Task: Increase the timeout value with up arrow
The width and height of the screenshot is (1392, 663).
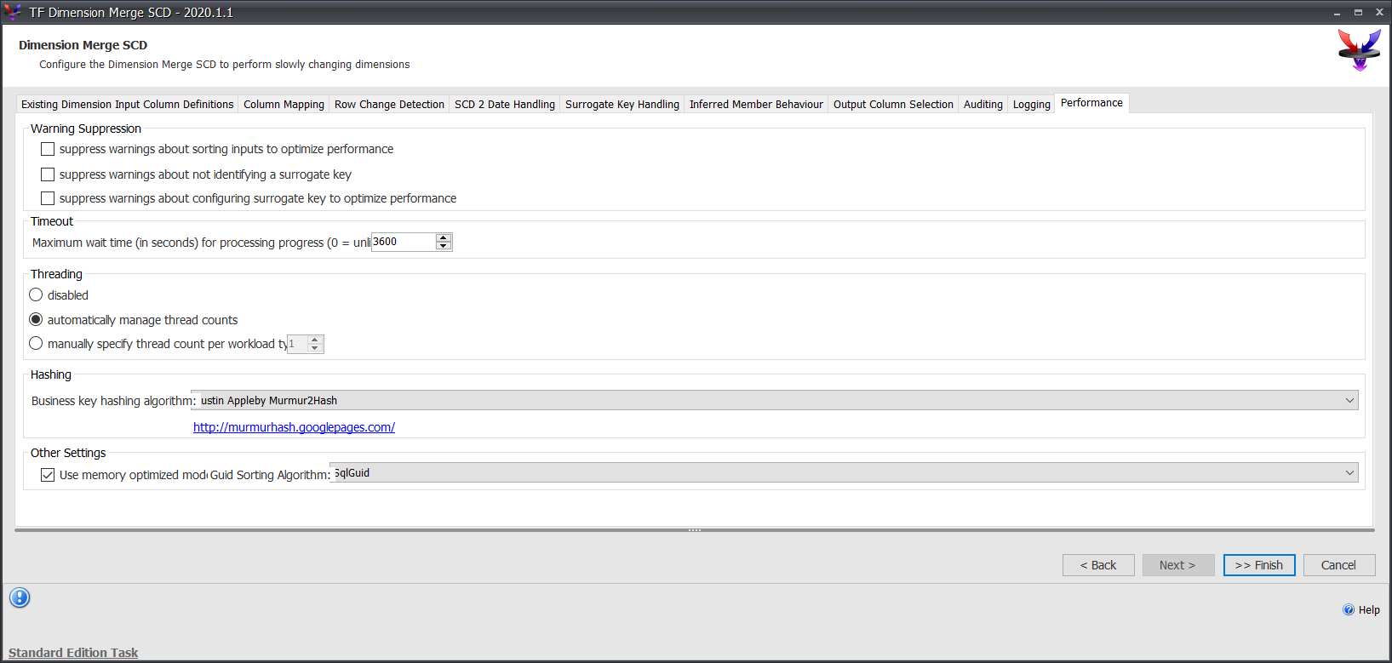Action: click(443, 237)
